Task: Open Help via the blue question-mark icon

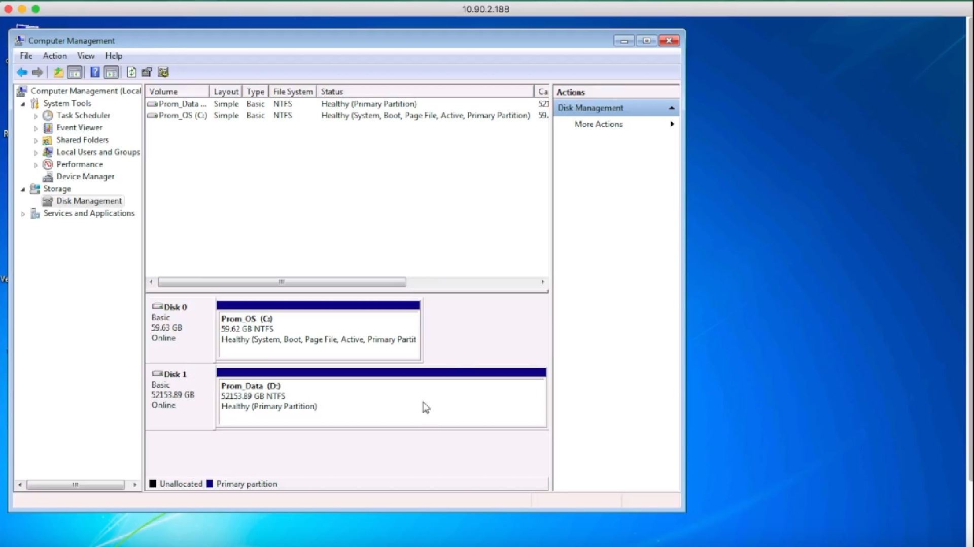Action: click(95, 72)
